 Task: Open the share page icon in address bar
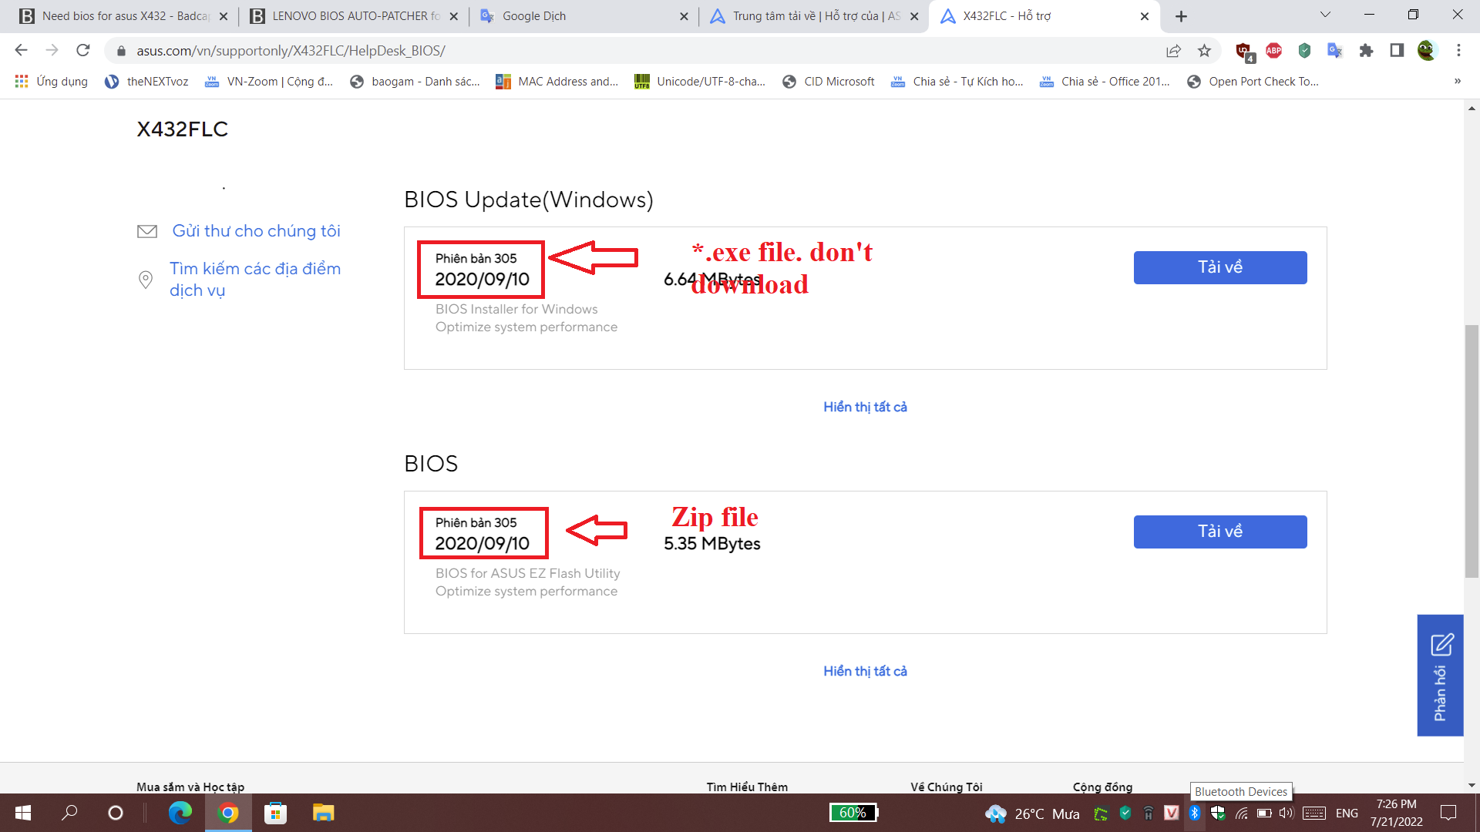(1173, 51)
